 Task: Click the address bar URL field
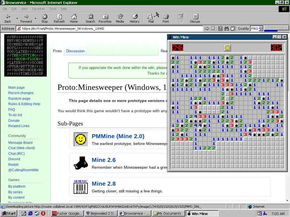click(x=110, y=29)
